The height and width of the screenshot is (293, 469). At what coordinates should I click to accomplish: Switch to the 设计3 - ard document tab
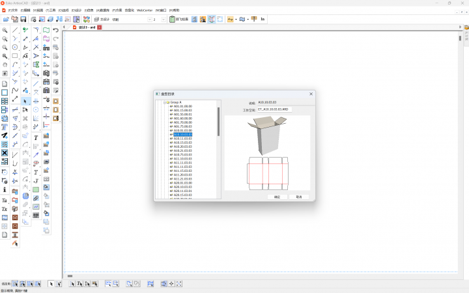(87, 27)
